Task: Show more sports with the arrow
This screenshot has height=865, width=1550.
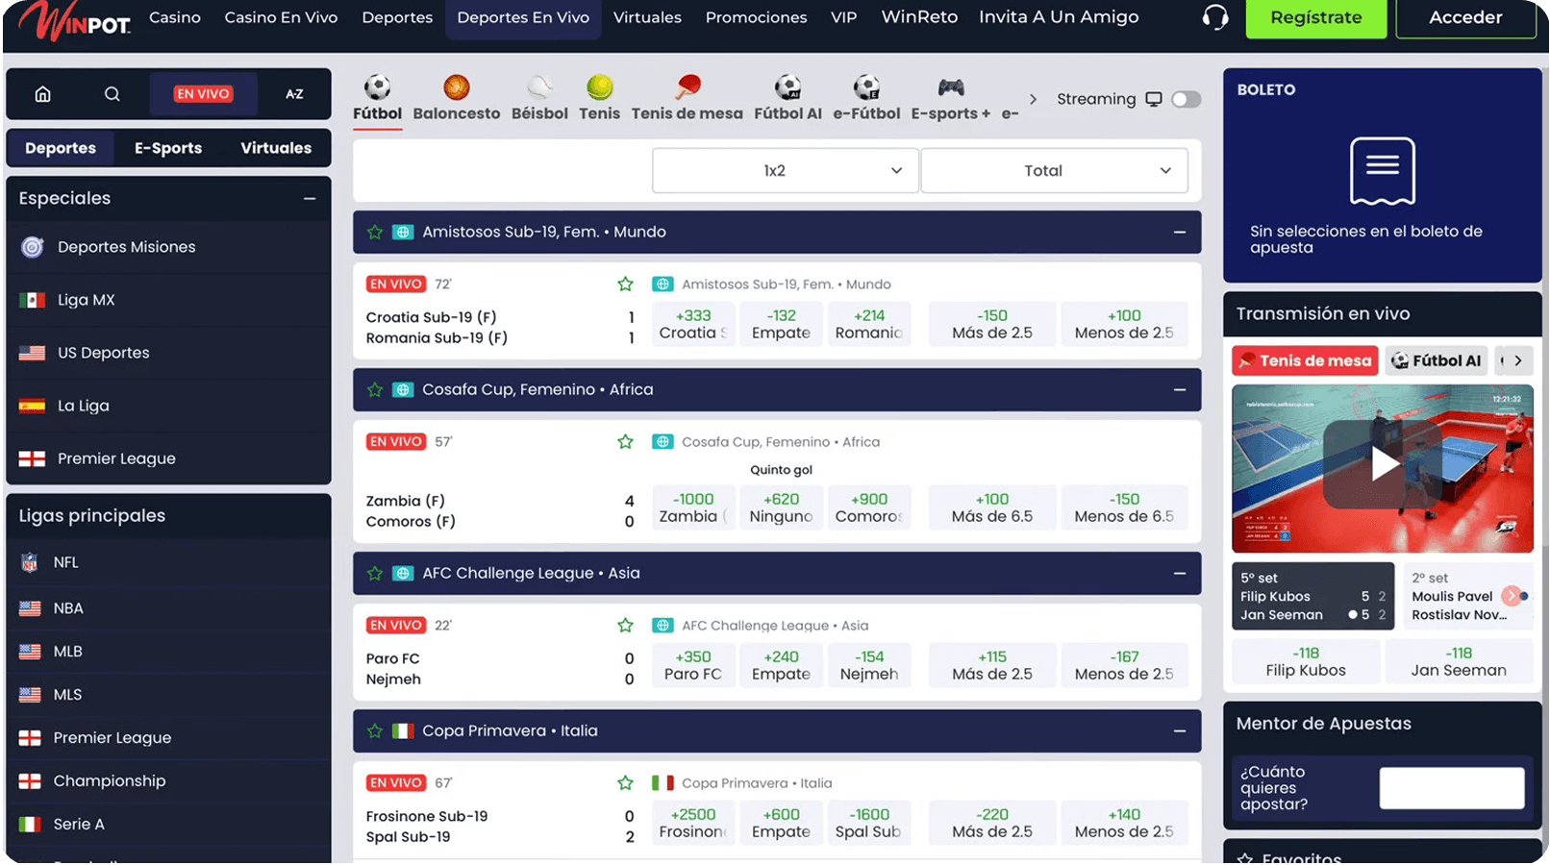Action: [x=1033, y=99]
